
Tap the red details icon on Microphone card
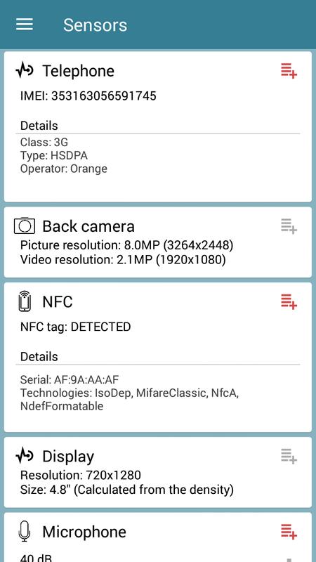[289, 531]
